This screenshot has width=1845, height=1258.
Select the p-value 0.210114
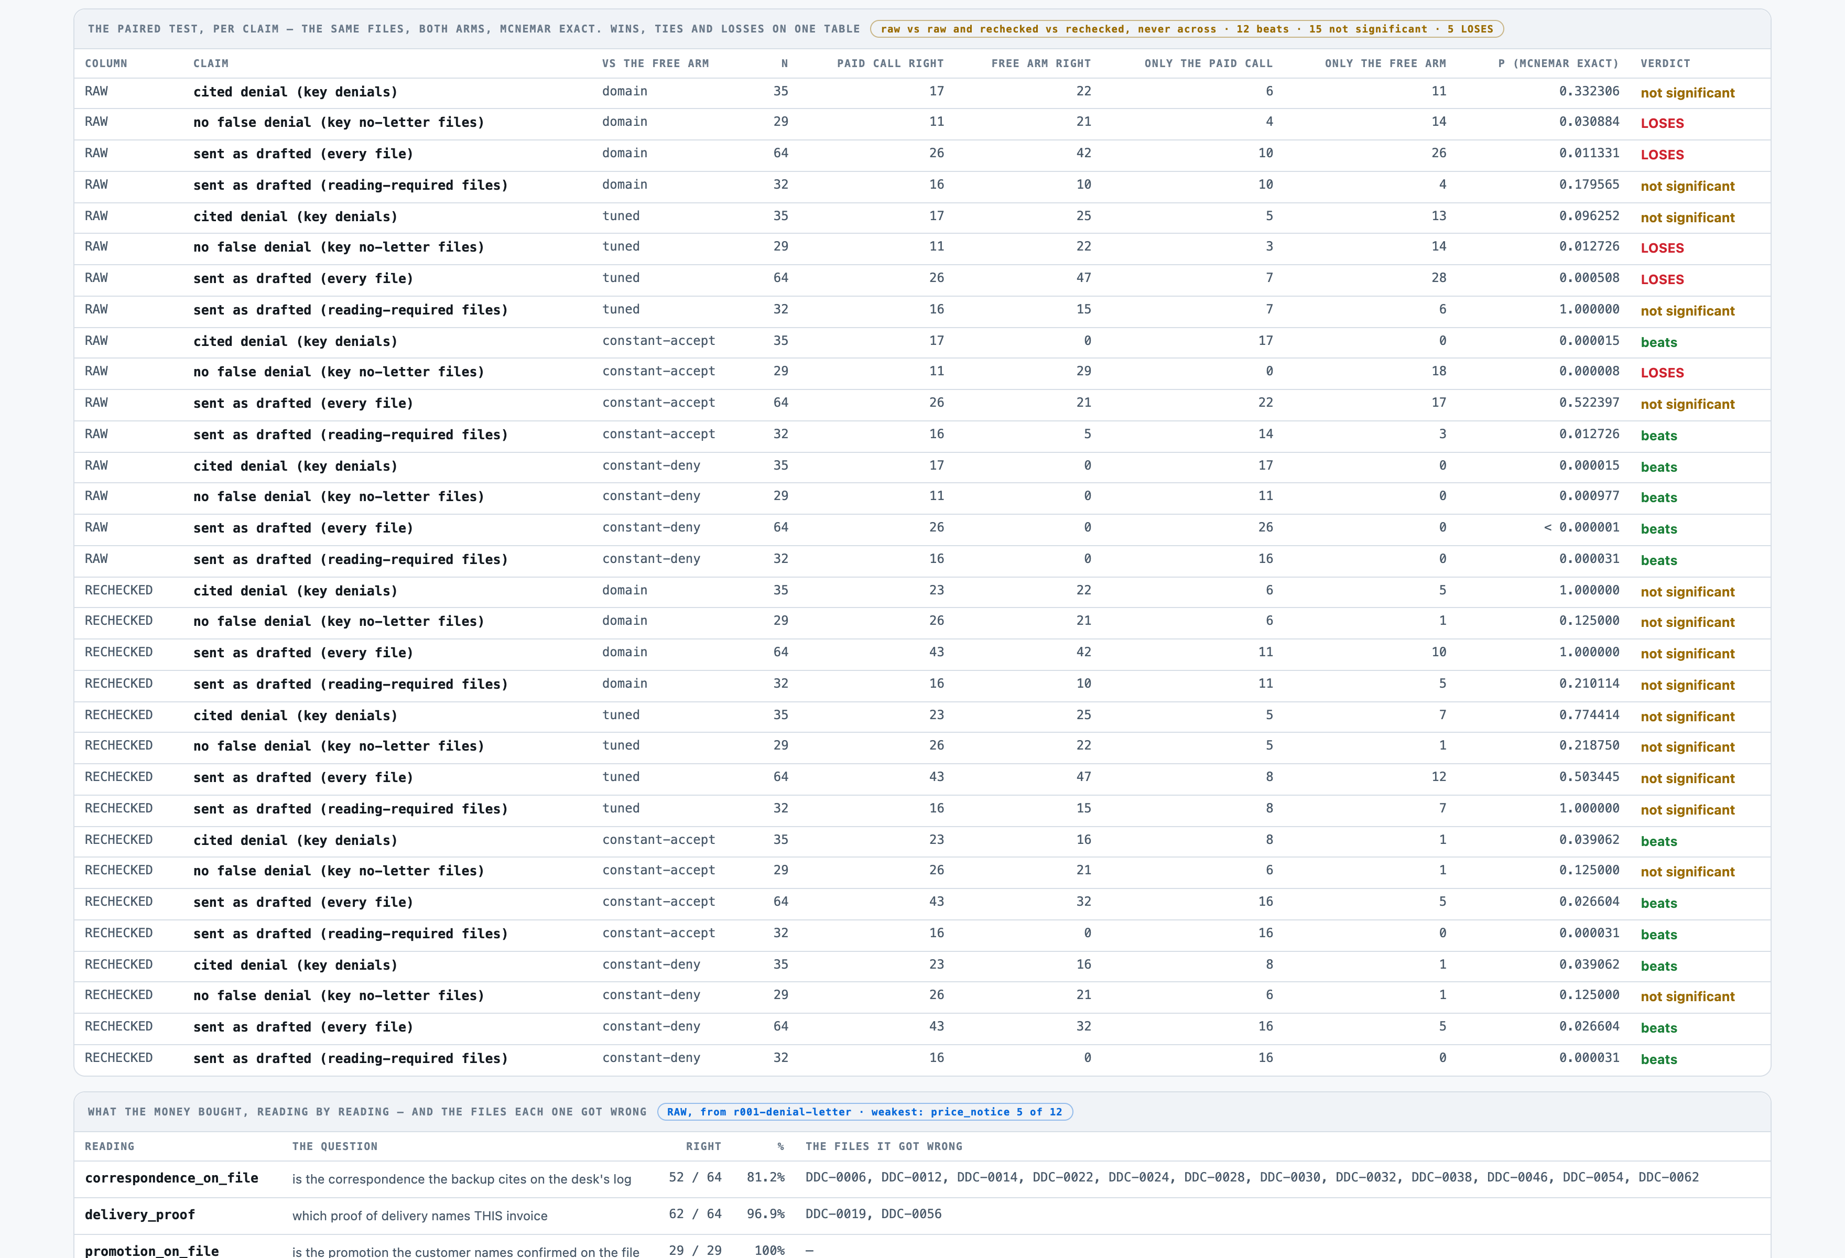[x=1589, y=684]
